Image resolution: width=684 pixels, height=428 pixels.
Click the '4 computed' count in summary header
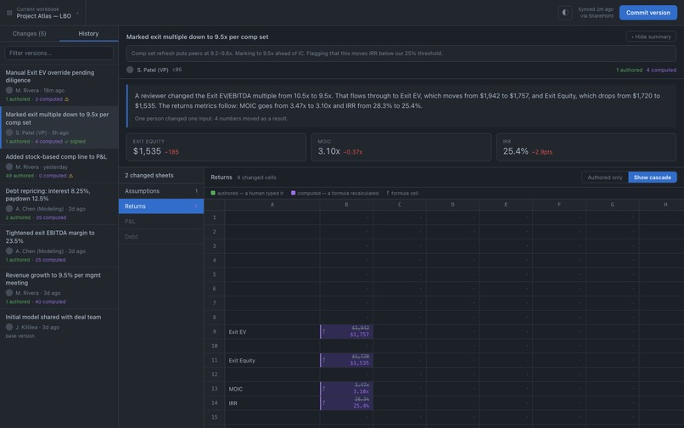pos(661,70)
